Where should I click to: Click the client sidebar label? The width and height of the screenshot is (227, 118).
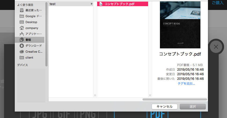[x=29, y=58]
